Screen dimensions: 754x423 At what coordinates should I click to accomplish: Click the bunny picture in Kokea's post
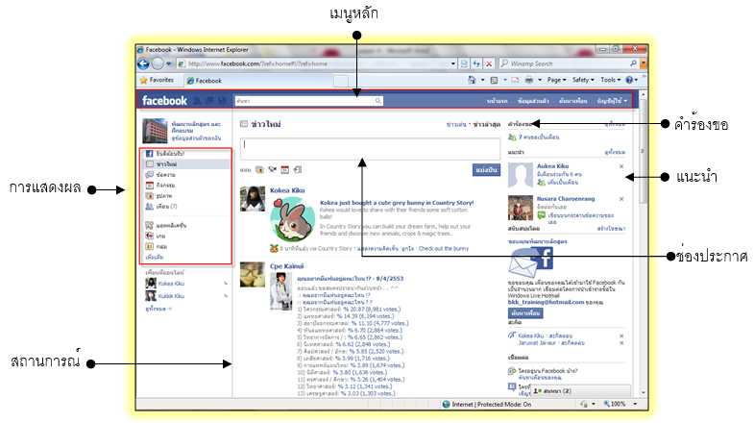pos(292,220)
